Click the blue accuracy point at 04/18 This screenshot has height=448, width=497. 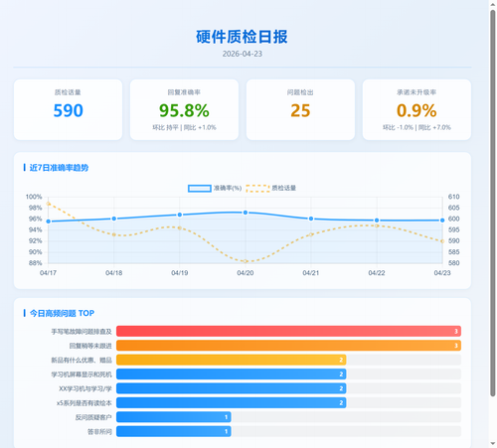[114, 219]
